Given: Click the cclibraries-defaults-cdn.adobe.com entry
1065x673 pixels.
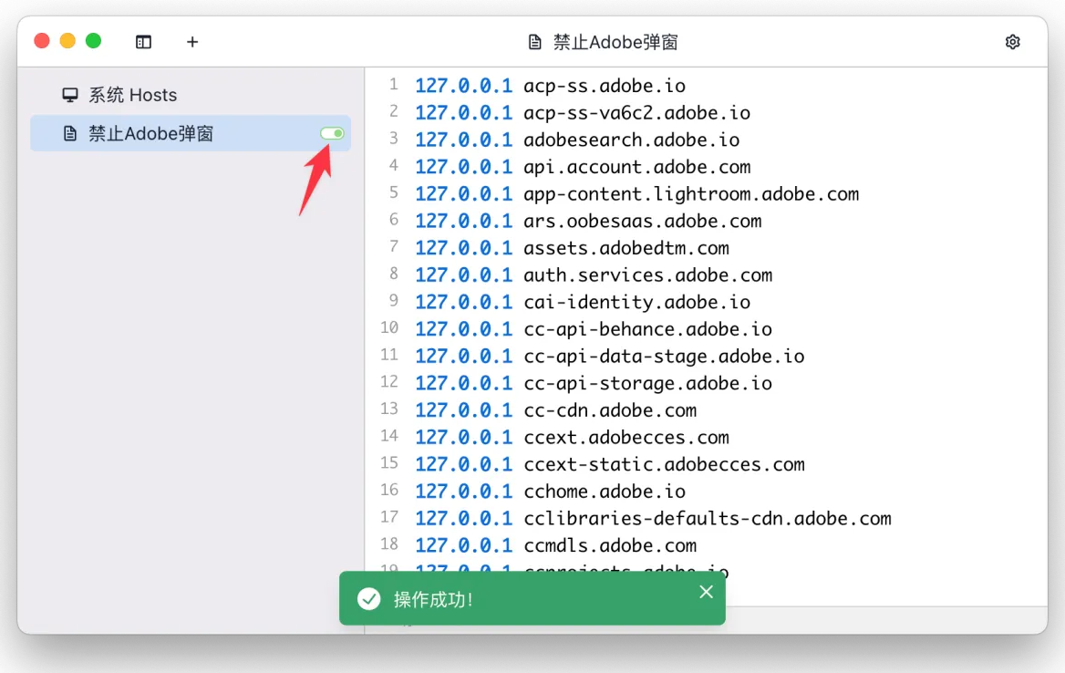Looking at the screenshot, I should click(707, 518).
